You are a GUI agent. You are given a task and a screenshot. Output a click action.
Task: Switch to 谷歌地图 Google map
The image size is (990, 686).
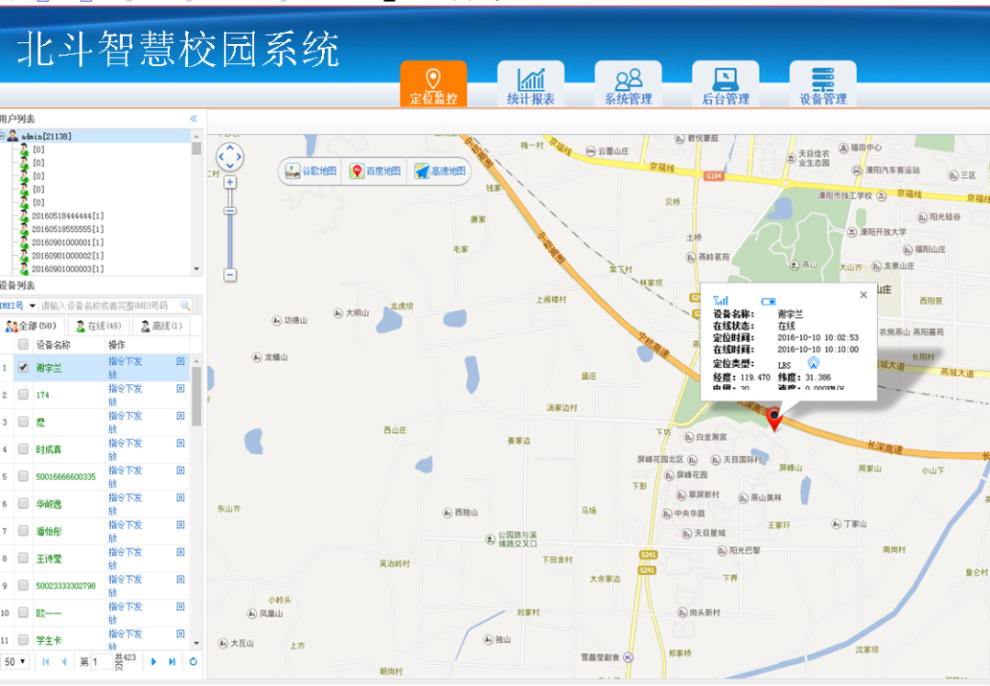click(311, 171)
